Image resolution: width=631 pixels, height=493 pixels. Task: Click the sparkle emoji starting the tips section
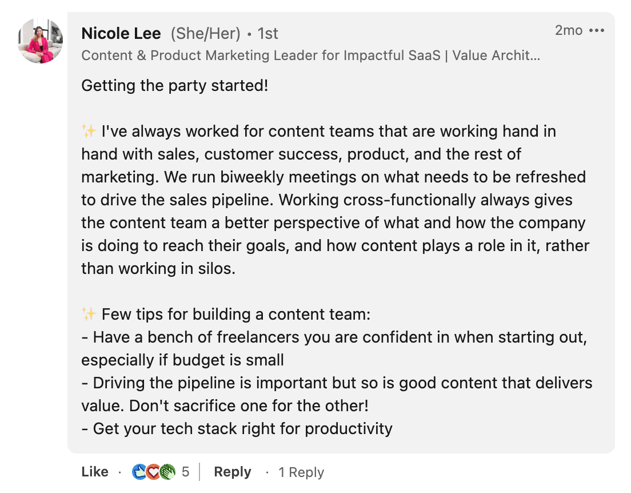(x=90, y=313)
